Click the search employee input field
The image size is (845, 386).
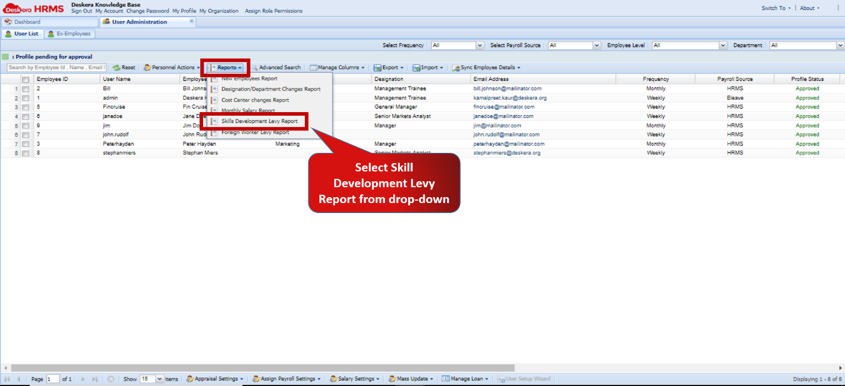point(56,67)
